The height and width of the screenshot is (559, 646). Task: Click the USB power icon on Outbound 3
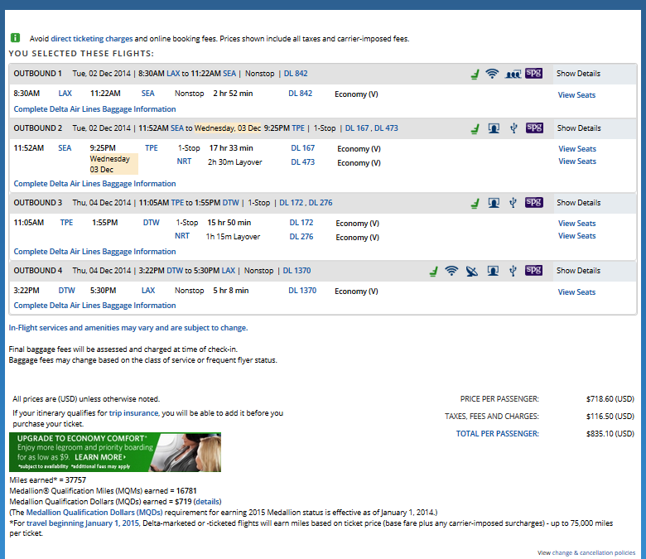(x=513, y=202)
